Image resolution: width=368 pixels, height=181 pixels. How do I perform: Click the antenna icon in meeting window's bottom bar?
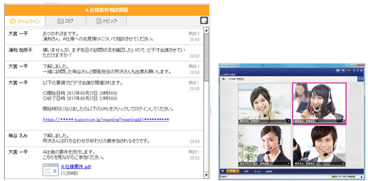(222, 172)
